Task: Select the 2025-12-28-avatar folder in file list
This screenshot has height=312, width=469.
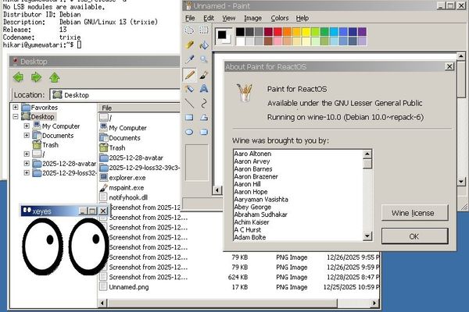Action: click(136, 158)
